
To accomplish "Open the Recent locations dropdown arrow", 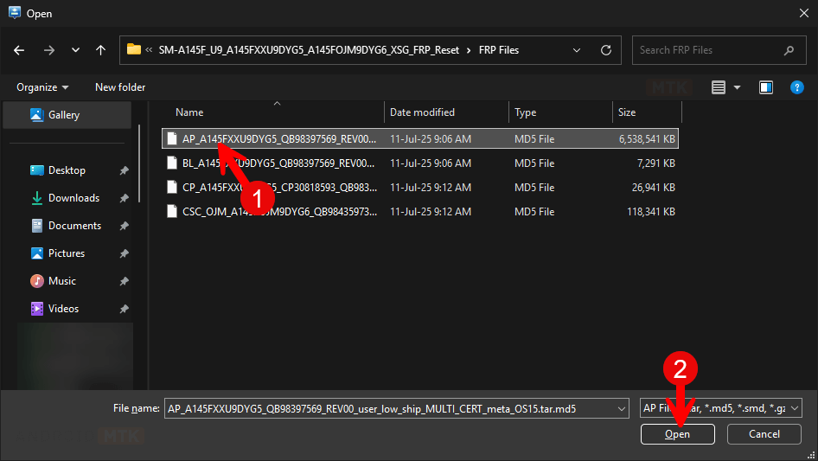I will [x=75, y=50].
